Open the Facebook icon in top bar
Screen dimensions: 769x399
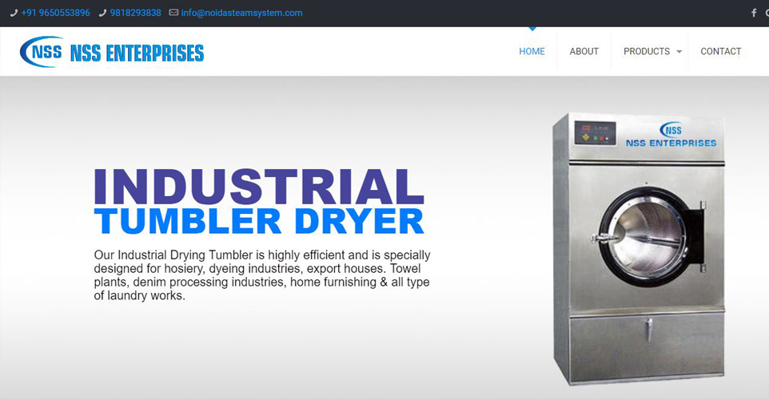click(x=754, y=13)
